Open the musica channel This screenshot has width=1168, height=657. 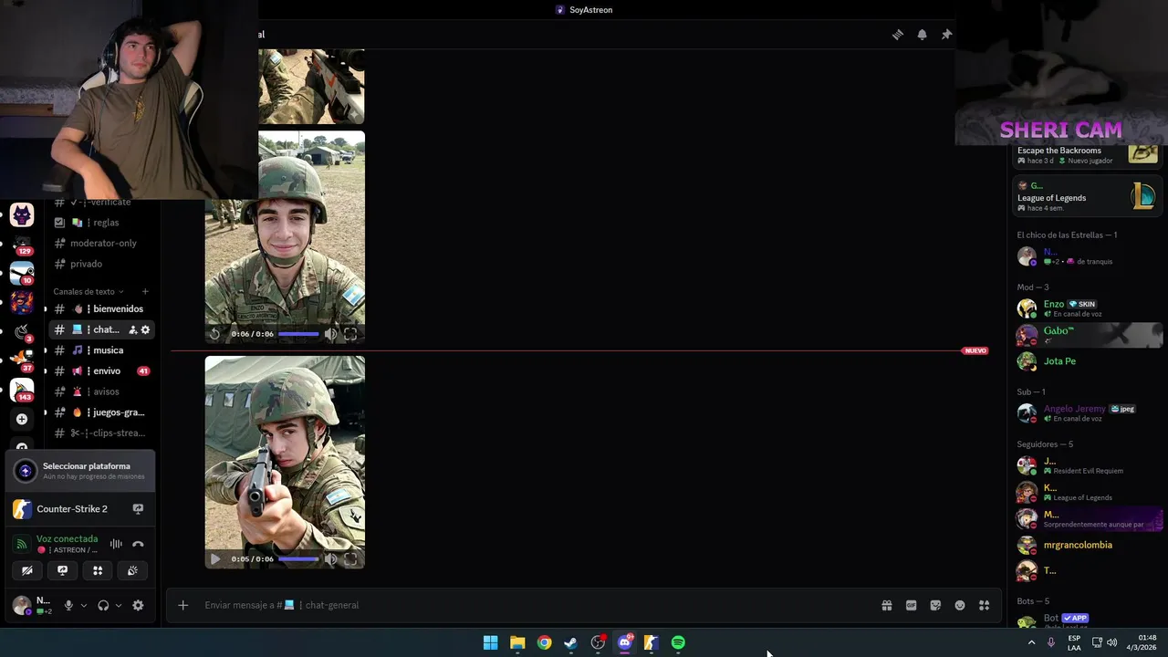[x=100, y=350]
